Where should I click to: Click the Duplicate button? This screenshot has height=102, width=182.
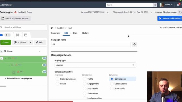20,42
